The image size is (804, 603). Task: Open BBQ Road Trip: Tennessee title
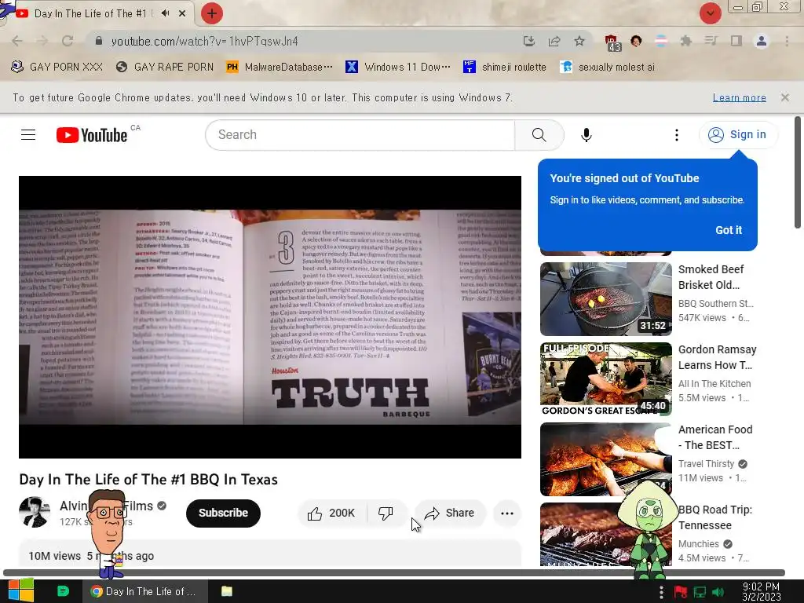click(714, 517)
